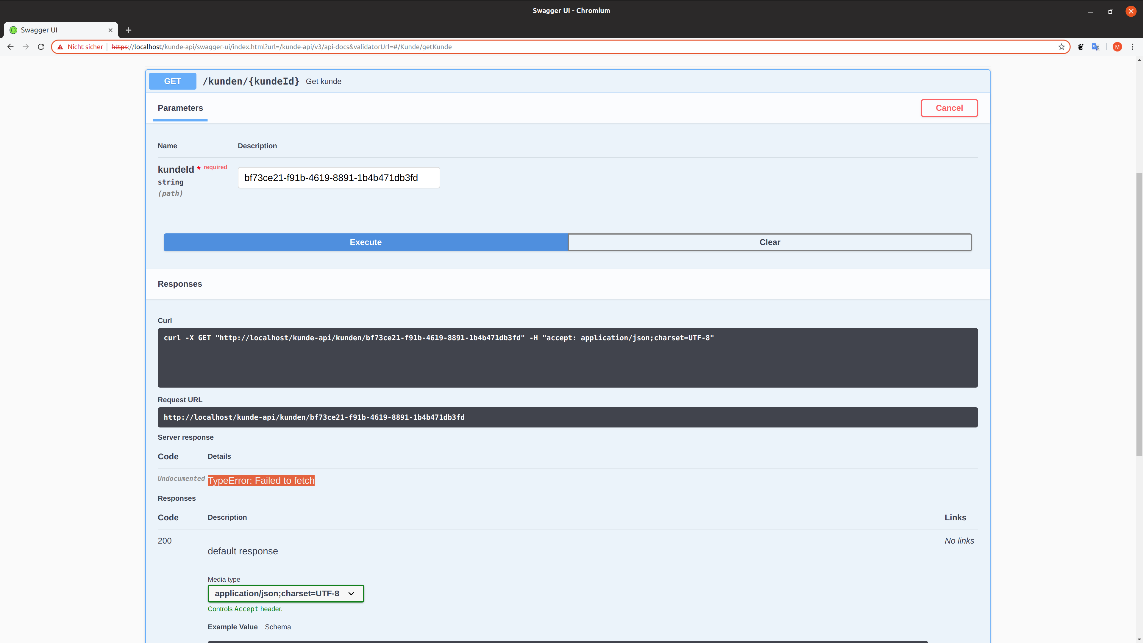Select the Example Value view

(232, 627)
